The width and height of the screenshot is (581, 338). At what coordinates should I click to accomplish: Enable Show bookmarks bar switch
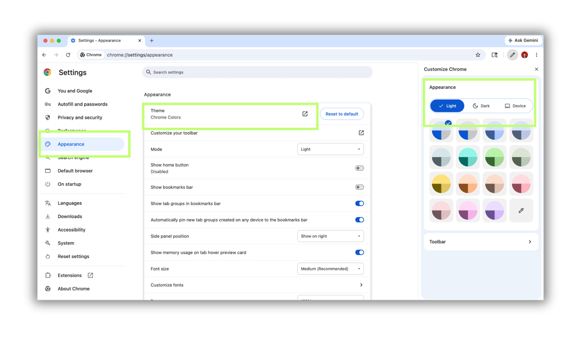[359, 187]
